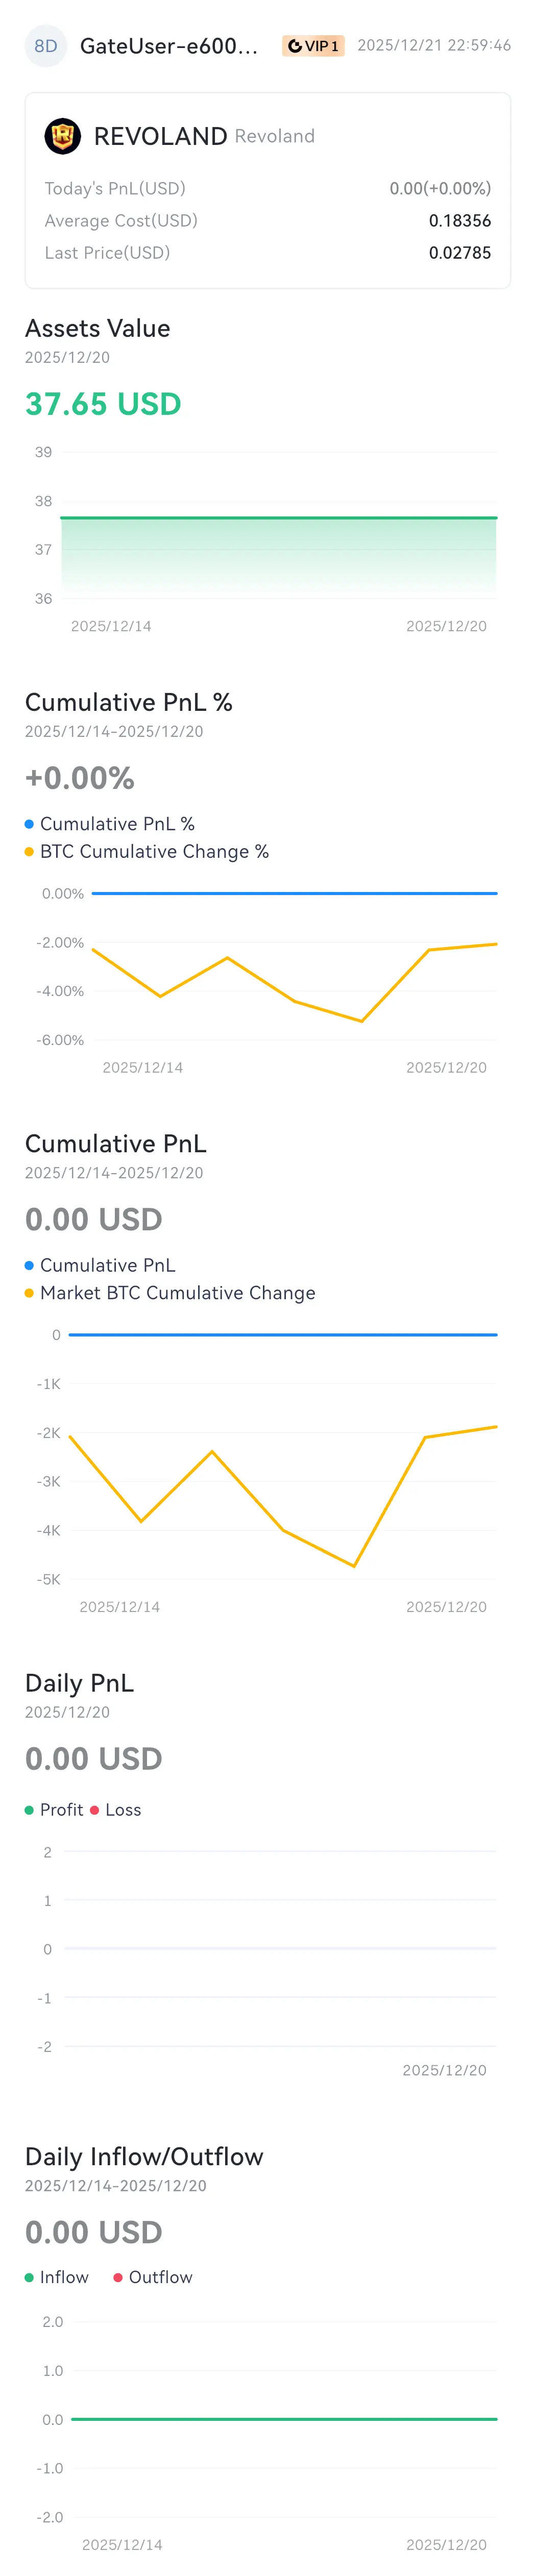Toggle the green Inflow legend item
This screenshot has width=536, height=2576.
57,2277
